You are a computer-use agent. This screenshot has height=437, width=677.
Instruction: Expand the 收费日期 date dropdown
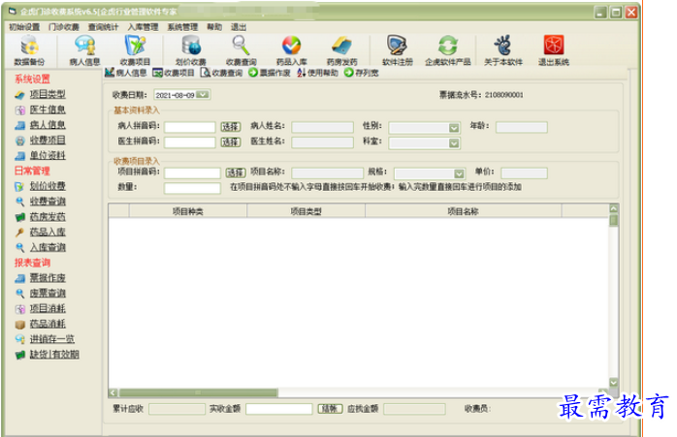point(203,95)
